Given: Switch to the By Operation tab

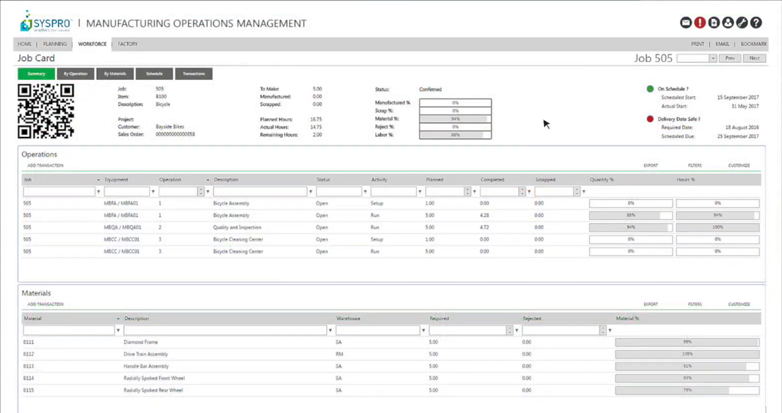Looking at the screenshot, I should pyautogui.click(x=76, y=74).
